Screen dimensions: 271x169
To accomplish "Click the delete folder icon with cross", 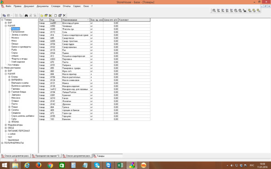I will click(50, 16).
